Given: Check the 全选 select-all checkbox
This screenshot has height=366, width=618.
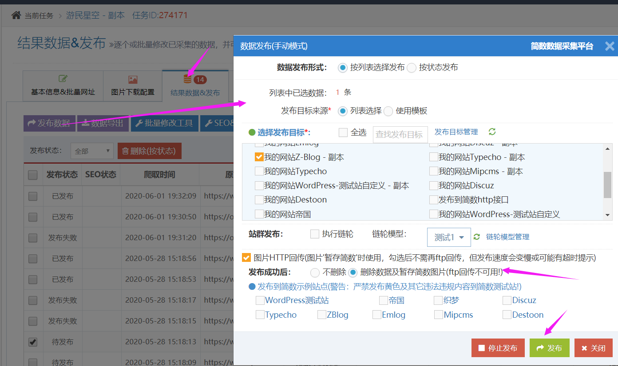Looking at the screenshot, I should point(342,132).
